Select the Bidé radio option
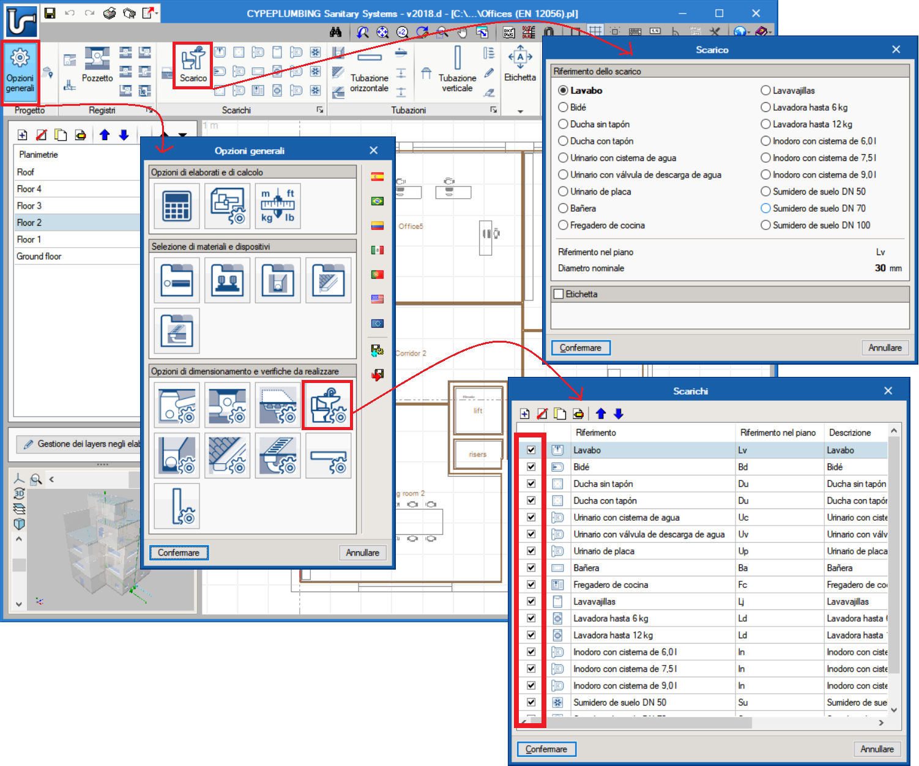Viewport: 919px width, 766px height. pyautogui.click(x=563, y=107)
